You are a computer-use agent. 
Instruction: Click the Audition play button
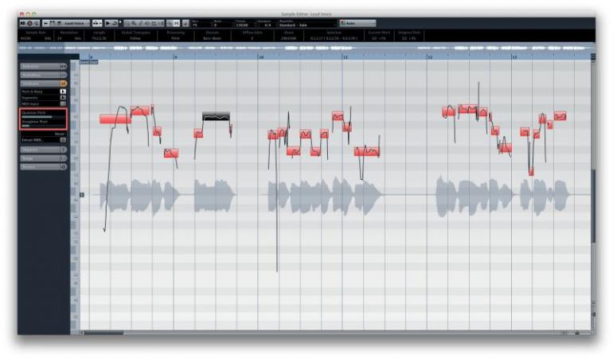(x=108, y=23)
